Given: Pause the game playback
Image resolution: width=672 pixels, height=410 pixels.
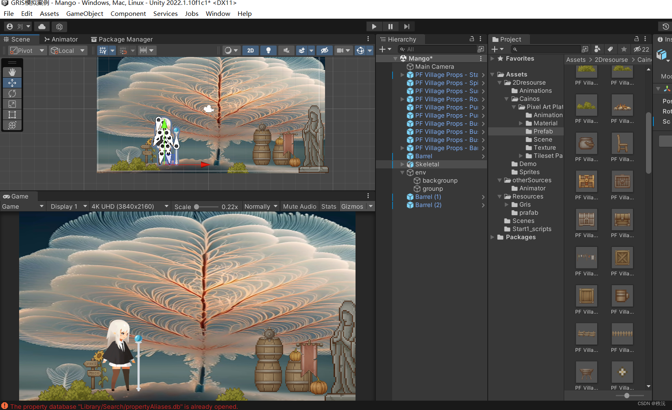Looking at the screenshot, I should coord(390,26).
